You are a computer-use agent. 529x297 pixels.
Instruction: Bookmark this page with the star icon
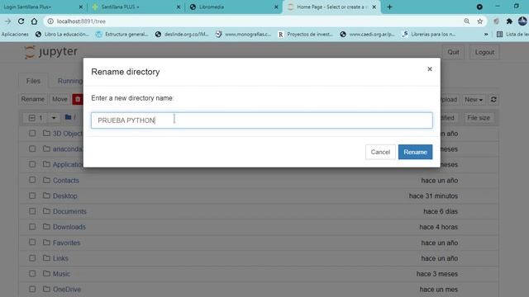[x=479, y=21]
